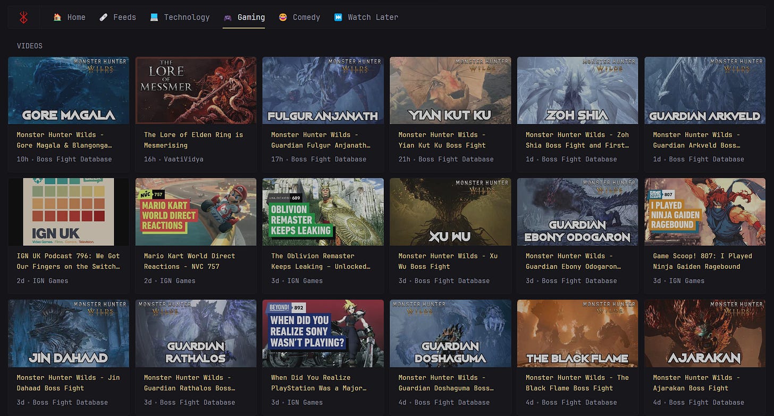Viewport: 774px width, 416px height.
Task: Select the Jin Dahaad video thumbnail
Action: [69, 333]
